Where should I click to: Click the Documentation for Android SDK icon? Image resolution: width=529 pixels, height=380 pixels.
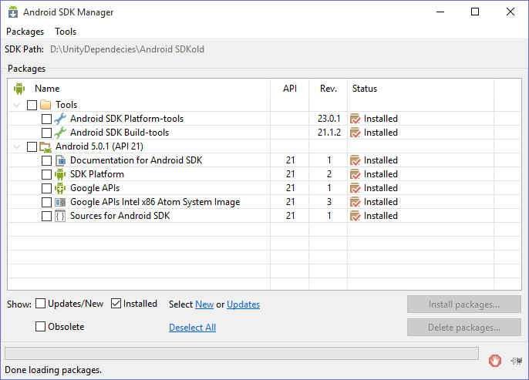click(x=60, y=160)
